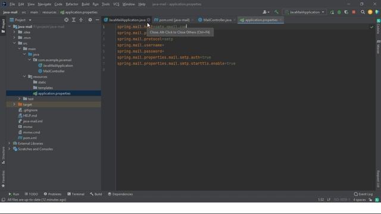Open Project panel settings gear
This screenshot has width=381, height=214.
pyautogui.click(x=90, y=20)
